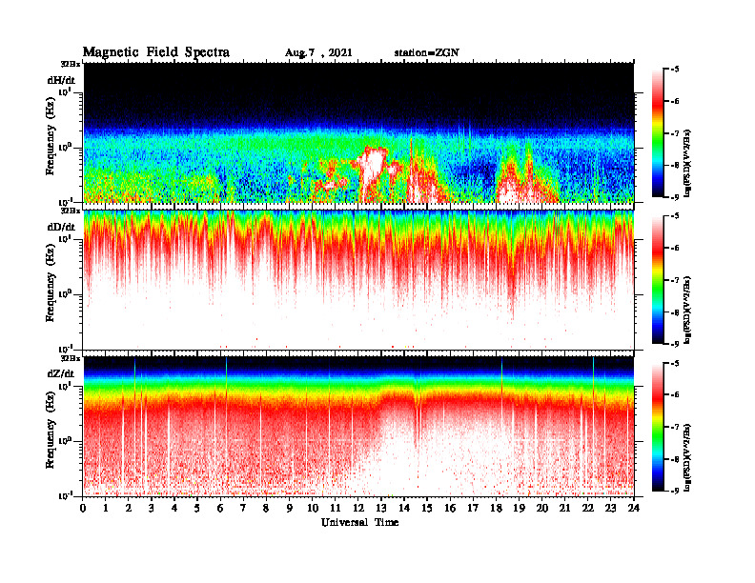This screenshot has height=583, width=755.
Task: Click the "0" hour tick on the time axis
Action: pos(83,509)
